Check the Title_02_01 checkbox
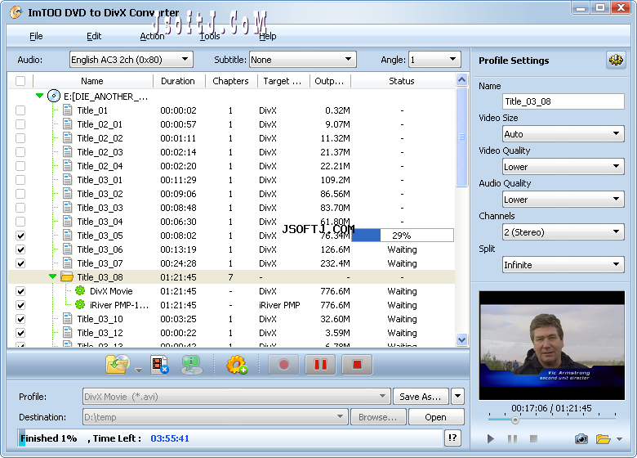Viewport: 637px width, 458px height. 20,124
